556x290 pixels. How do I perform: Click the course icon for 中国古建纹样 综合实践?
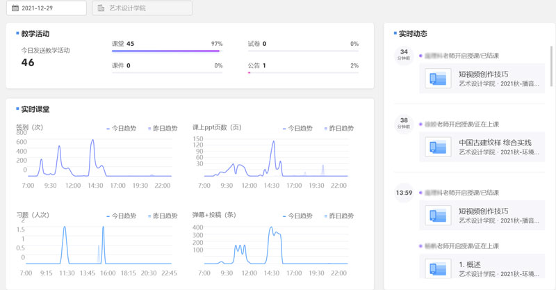pos(438,147)
